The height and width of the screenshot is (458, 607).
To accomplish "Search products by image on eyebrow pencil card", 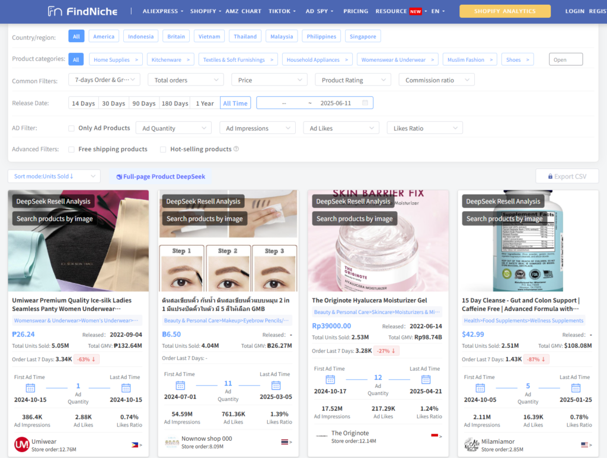I will coord(205,218).
